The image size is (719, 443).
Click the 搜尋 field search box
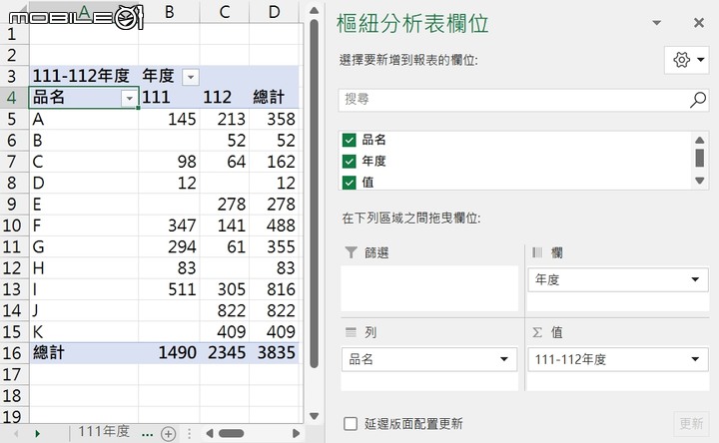click(523, 100)
